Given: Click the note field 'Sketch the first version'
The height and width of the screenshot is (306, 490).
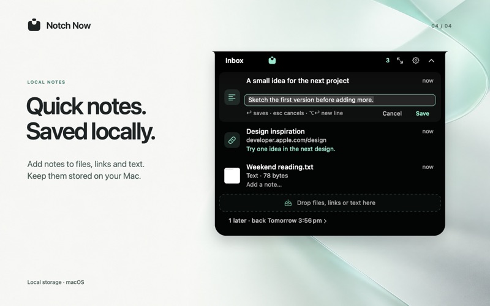Looking at the screenshot, I should pyautogui.click(x=340, y=100).
